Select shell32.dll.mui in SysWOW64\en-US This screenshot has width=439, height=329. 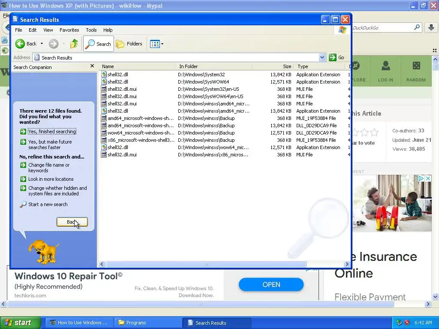(x=122, y=96)
